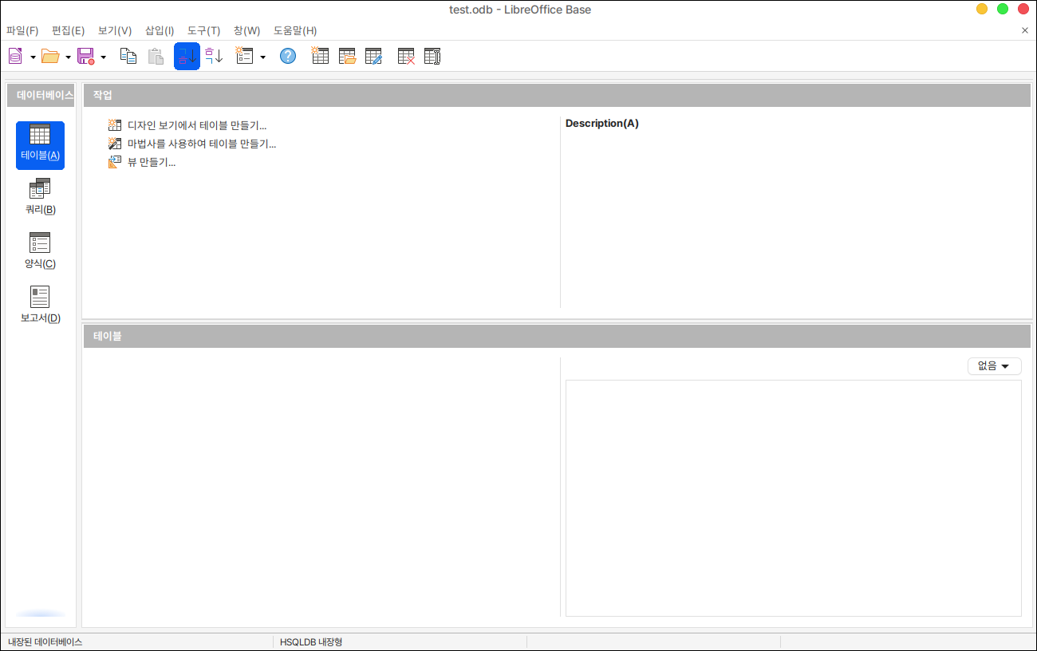This screenshot has height=651, width=1037.
Task: Click the Open folder icon
Action: [50, 57]
